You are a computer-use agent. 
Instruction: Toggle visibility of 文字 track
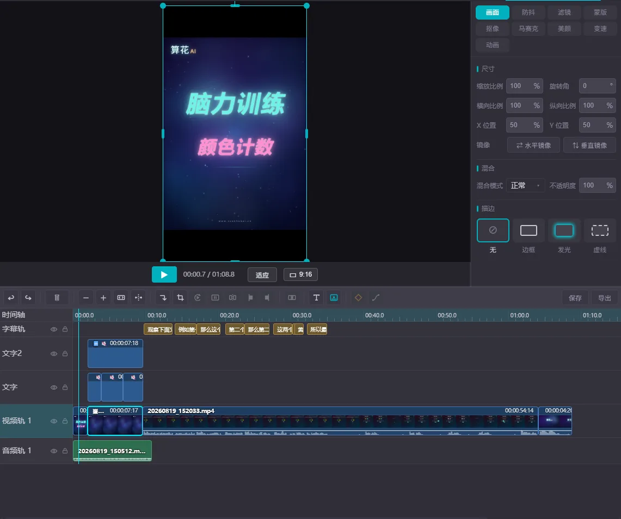click(x=54, y=387)
